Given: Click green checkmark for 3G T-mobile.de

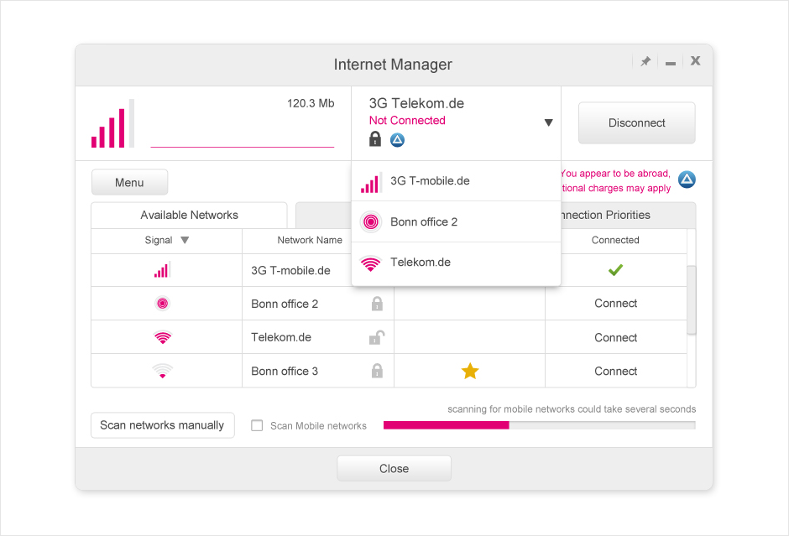Looking at the screenshot, I should 615,270.
